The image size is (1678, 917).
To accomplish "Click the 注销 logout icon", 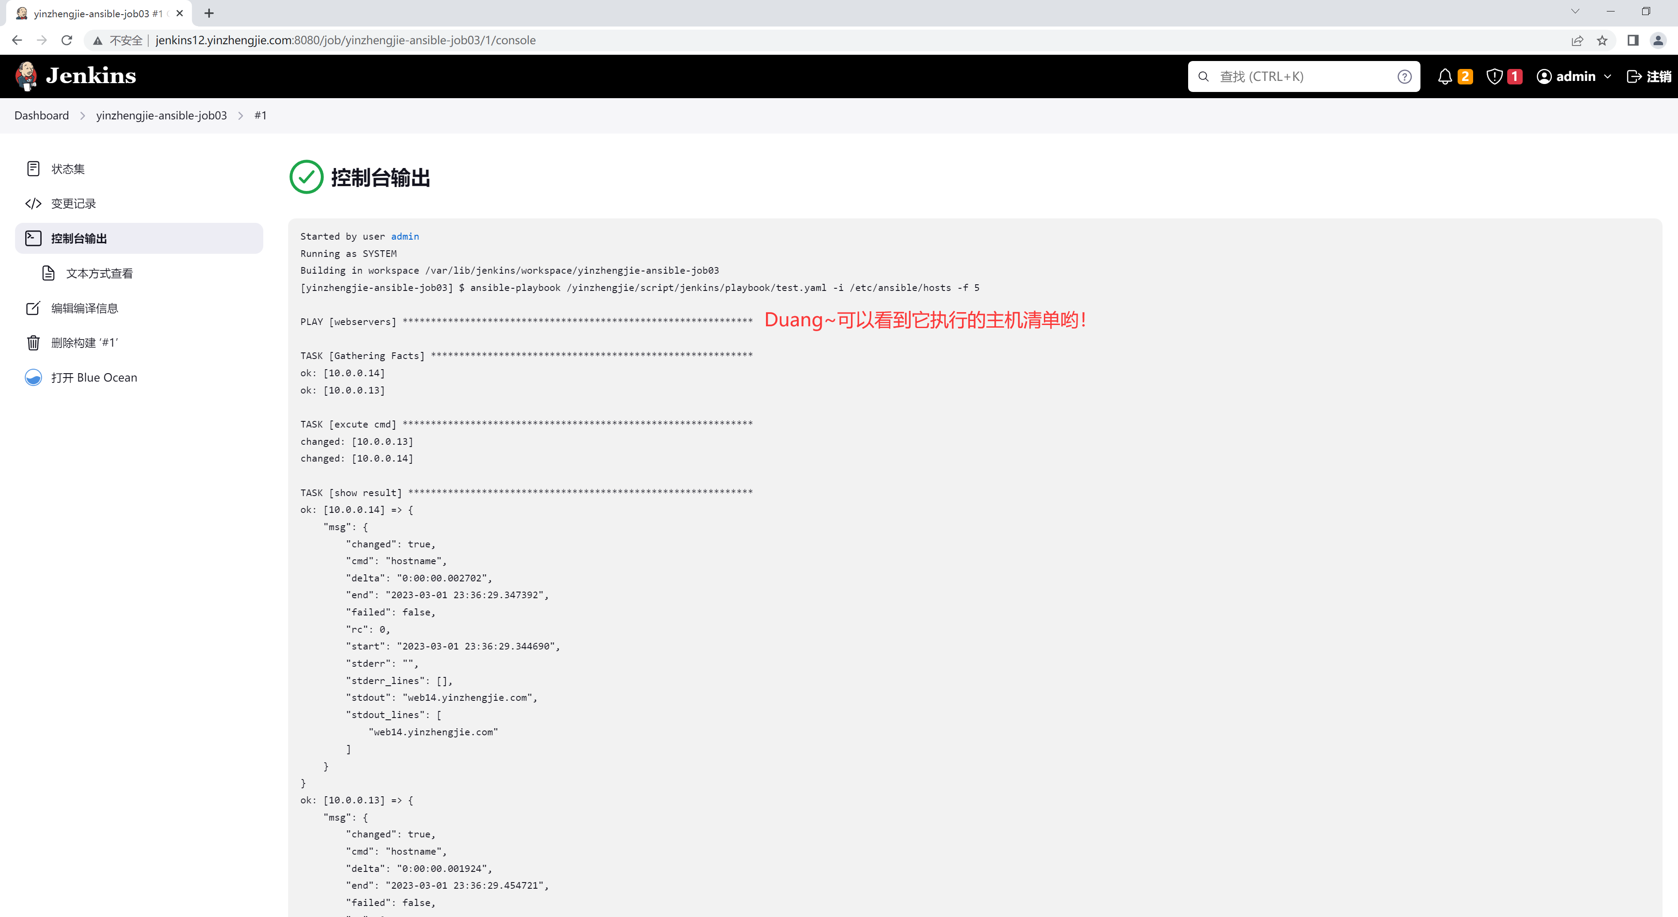I will 1634,76.
